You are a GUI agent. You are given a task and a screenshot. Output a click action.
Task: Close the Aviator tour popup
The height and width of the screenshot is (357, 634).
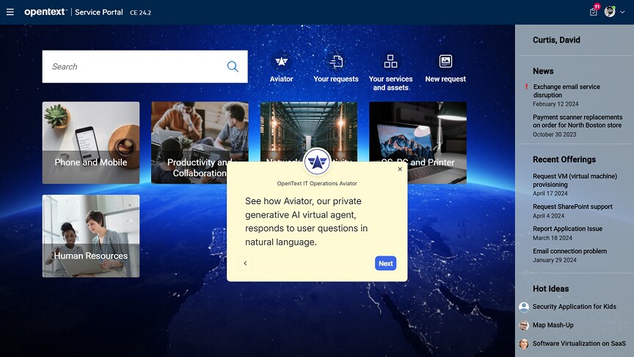point(400,169)
